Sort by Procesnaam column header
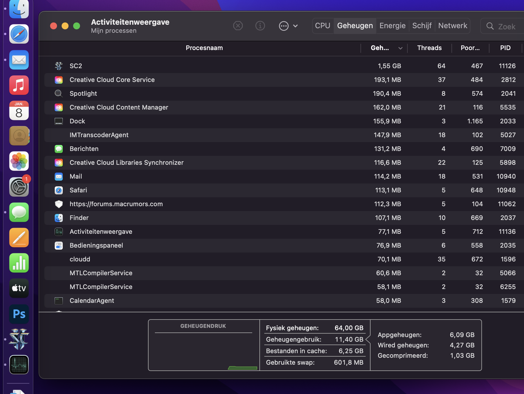The width and height of the screenshot is (524, 394). (x=204, y=48)
